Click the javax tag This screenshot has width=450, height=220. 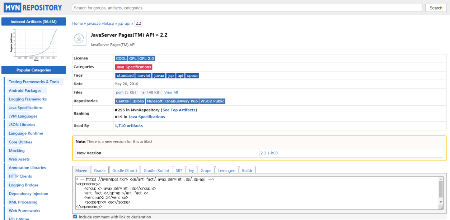coord(159,76)
